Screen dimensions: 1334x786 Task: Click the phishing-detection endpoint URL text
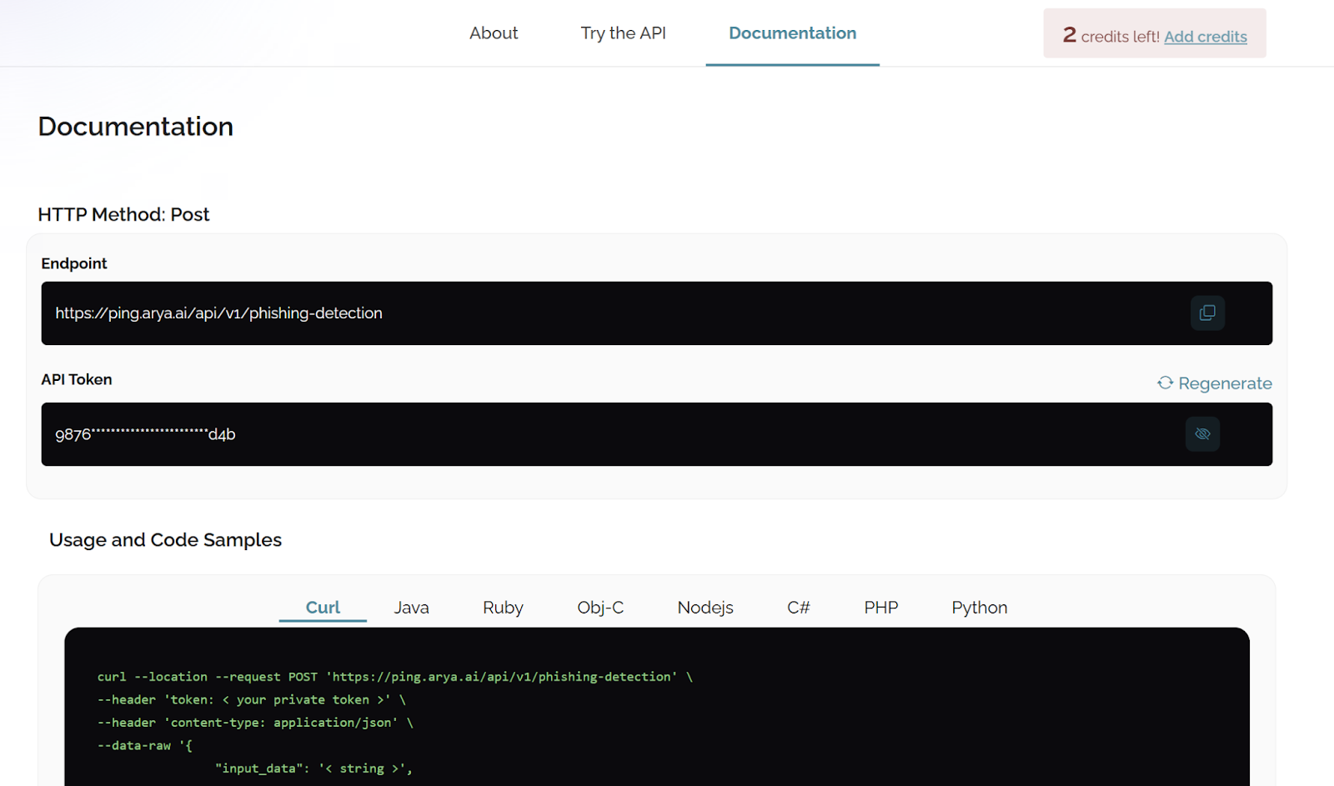coord(218,313)
